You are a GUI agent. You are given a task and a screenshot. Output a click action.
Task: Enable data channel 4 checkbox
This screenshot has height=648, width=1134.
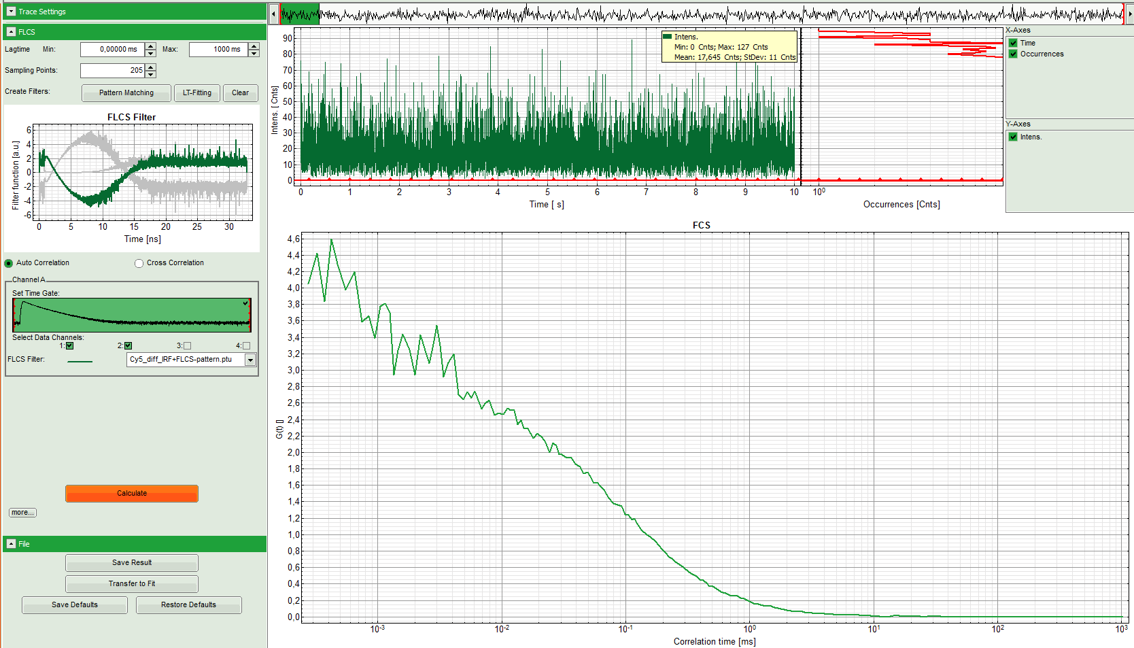click(x=246, y=345)
